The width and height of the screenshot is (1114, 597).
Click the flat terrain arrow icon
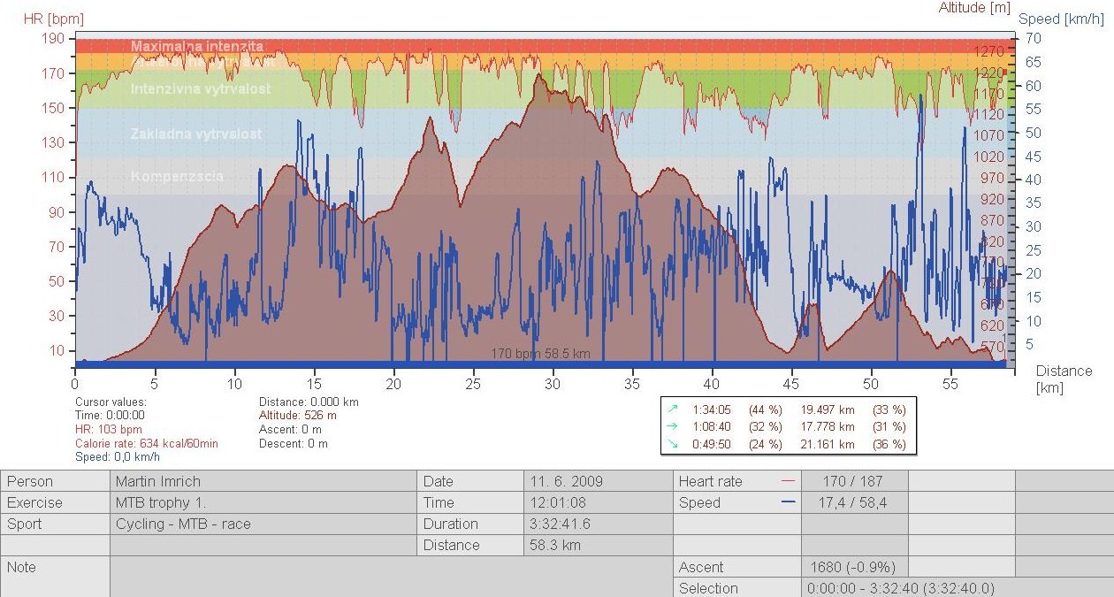pyautogui.click(x=673, y=427)
